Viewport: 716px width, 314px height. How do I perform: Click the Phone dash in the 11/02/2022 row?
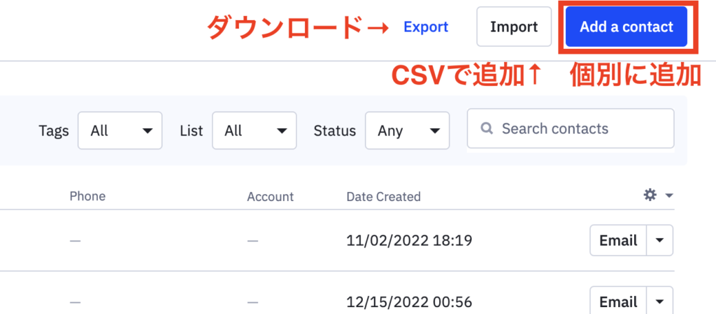coord(76,241)
